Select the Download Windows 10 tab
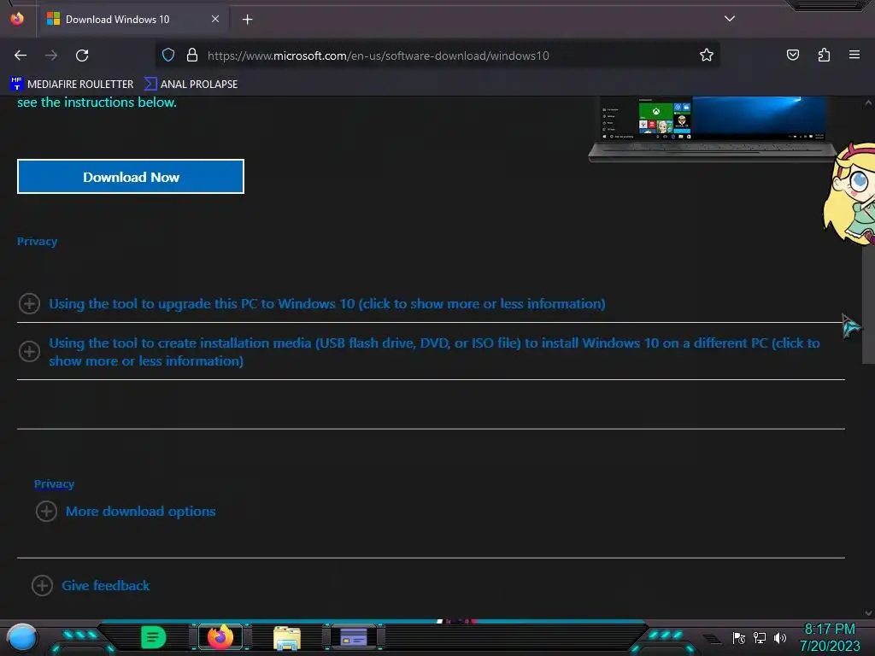 pos(132,20)
